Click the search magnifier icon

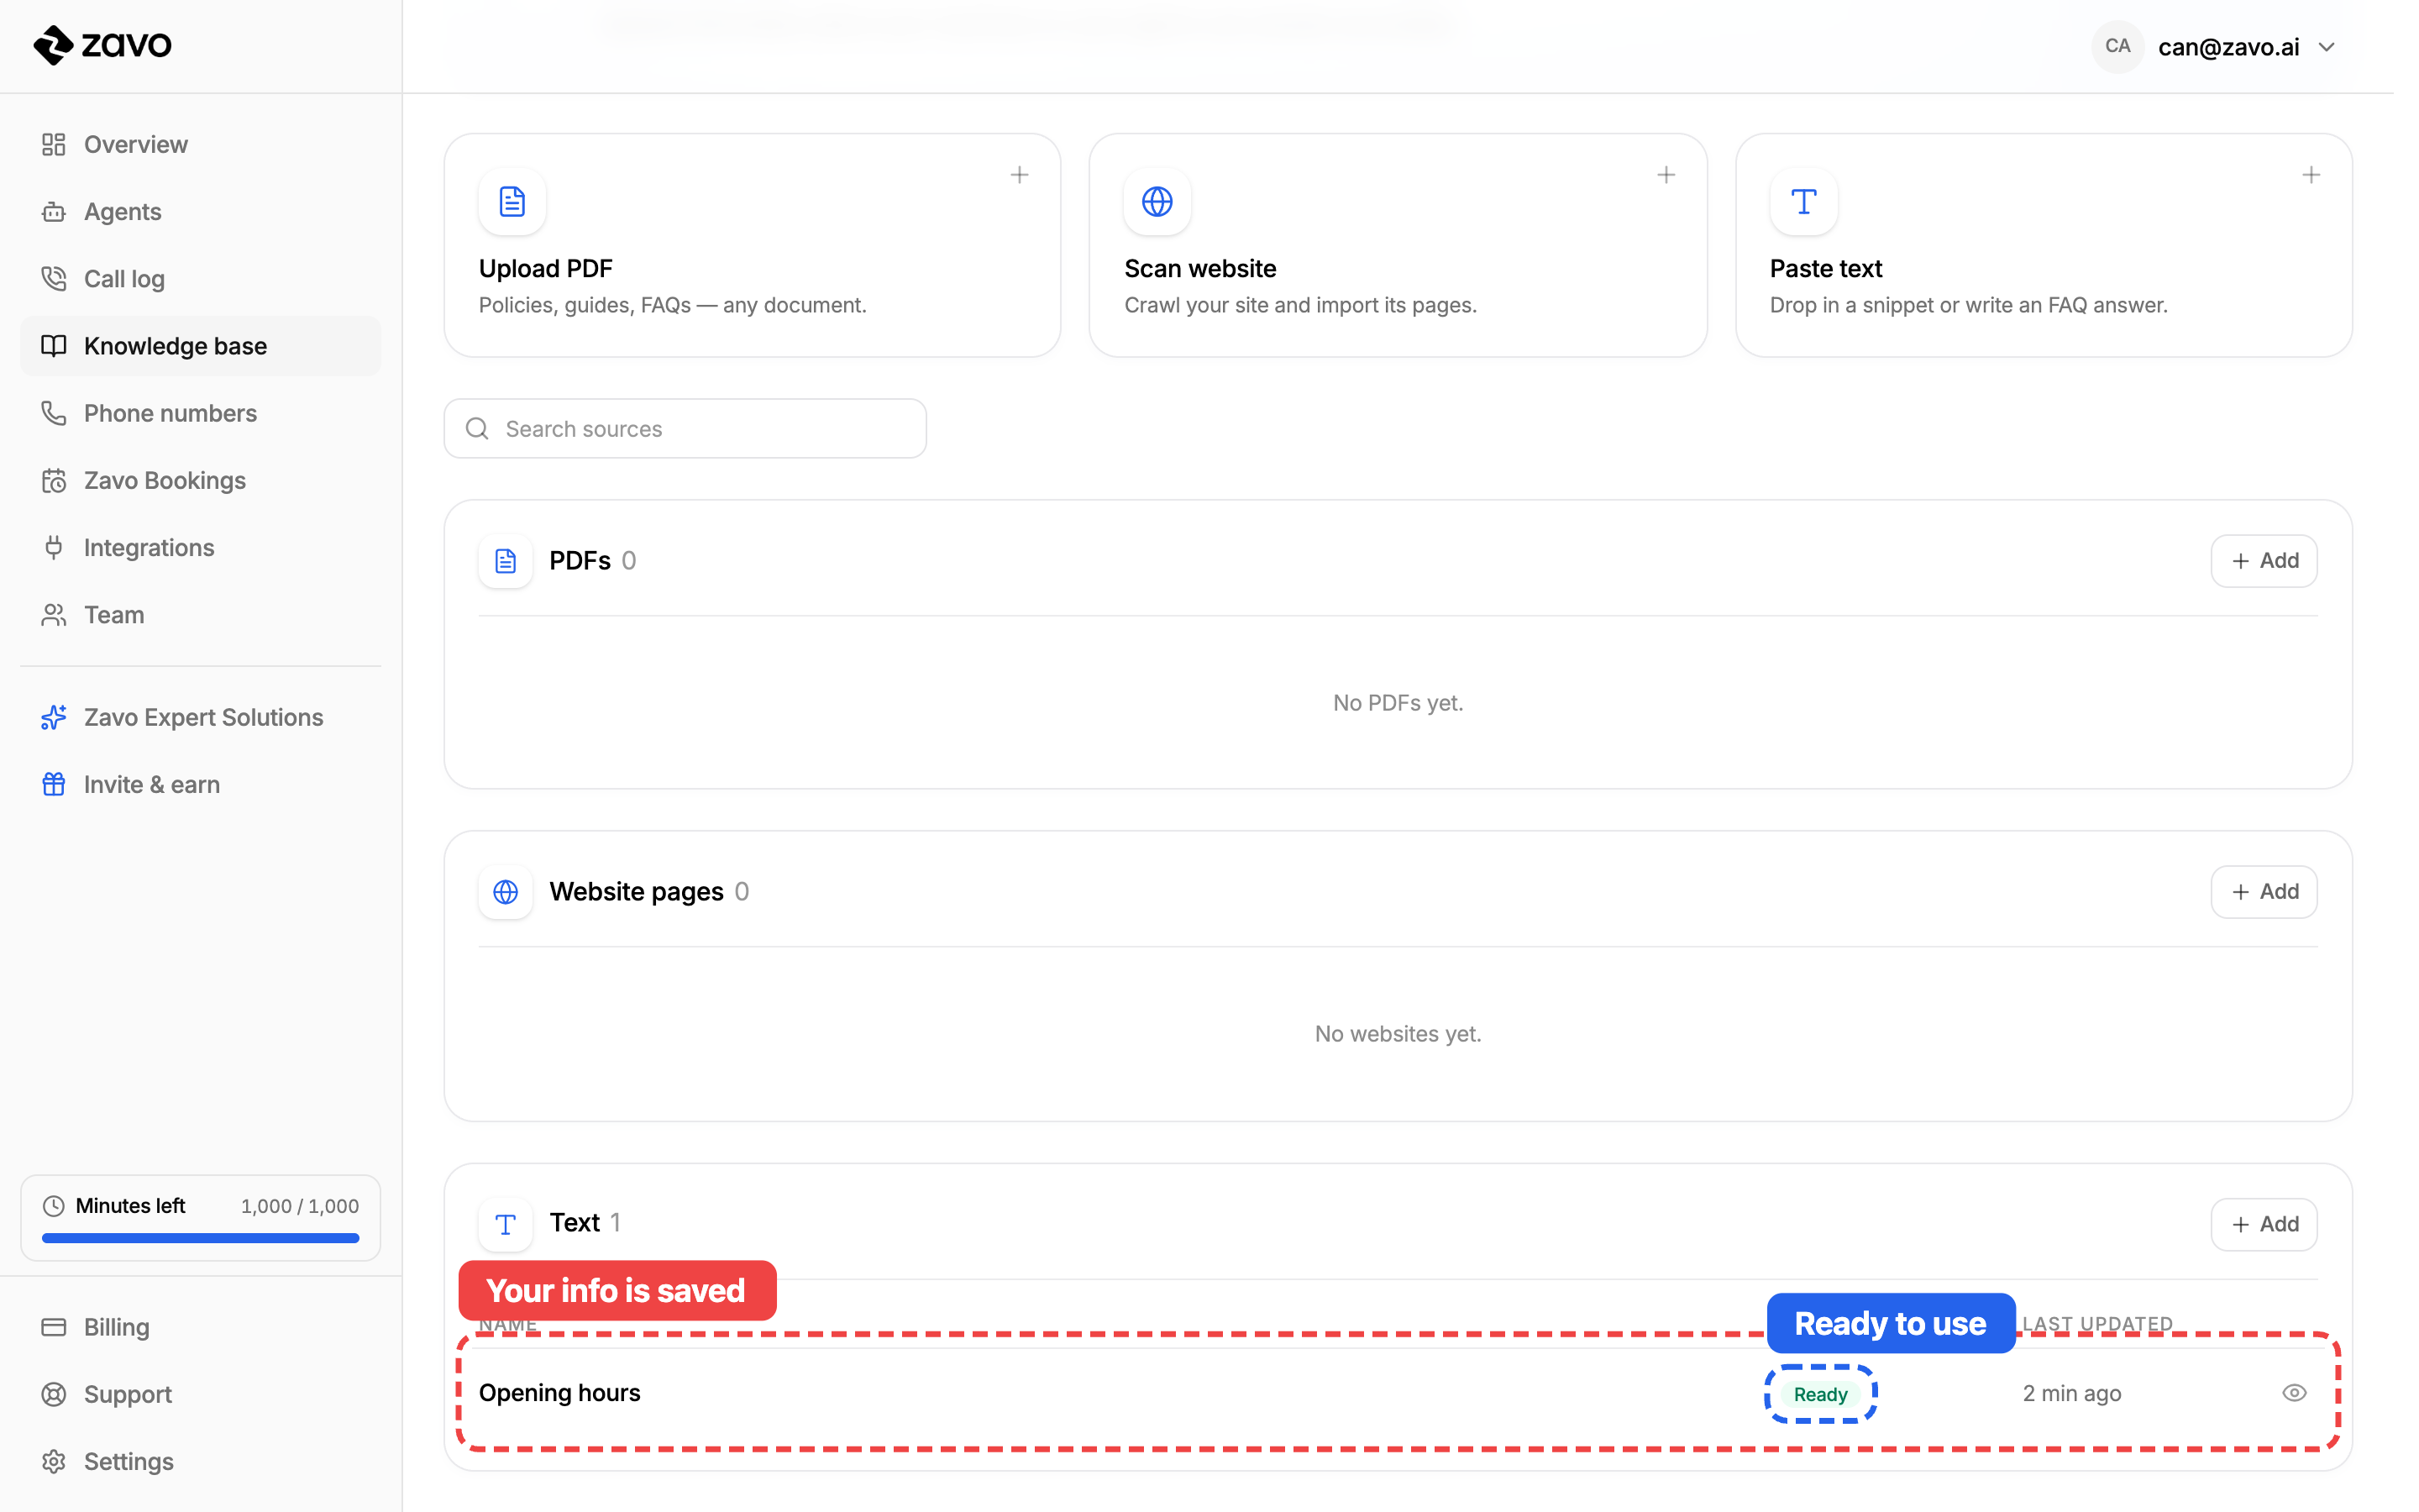[x=477, y=428]
